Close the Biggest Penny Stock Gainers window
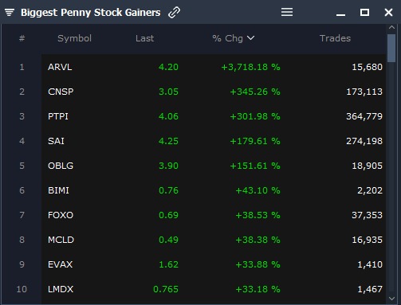Screen dimensions: 401x305 388,12
